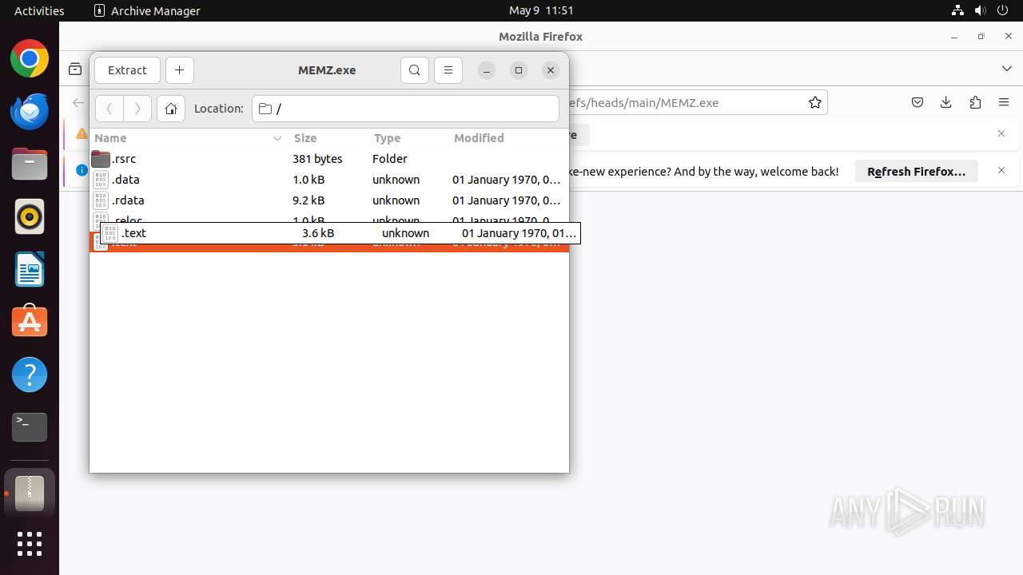This screenshot has height=575, width=1023.
Task: Open the network status indicator
Action: pyautogui.click(x=957, y=10)
